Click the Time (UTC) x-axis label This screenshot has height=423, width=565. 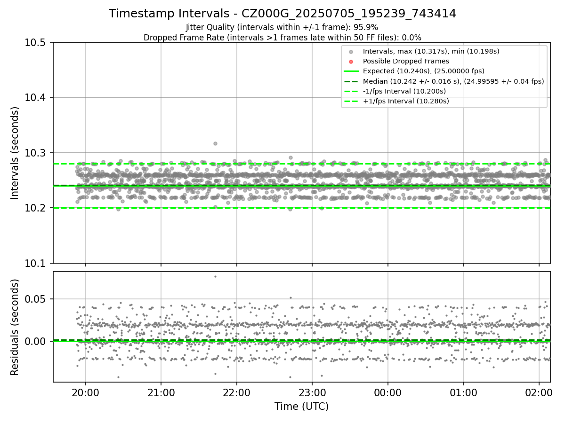[302, 407]
